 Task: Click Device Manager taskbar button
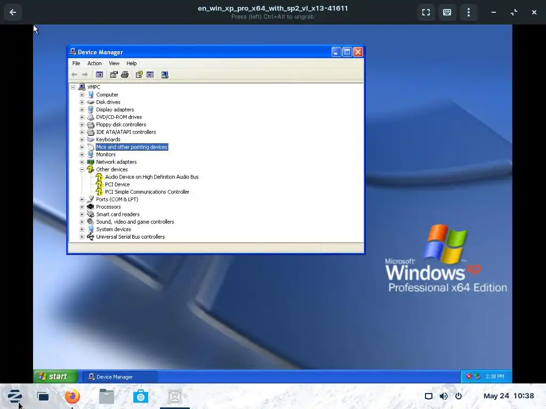[119, 377]
